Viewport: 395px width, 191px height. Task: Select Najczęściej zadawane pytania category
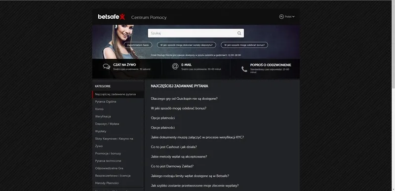[x=118, y=94]
